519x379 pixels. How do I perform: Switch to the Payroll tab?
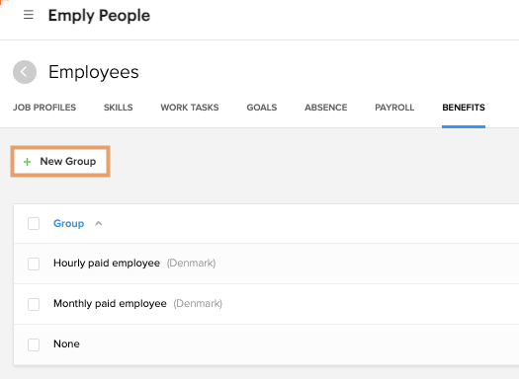394,108
